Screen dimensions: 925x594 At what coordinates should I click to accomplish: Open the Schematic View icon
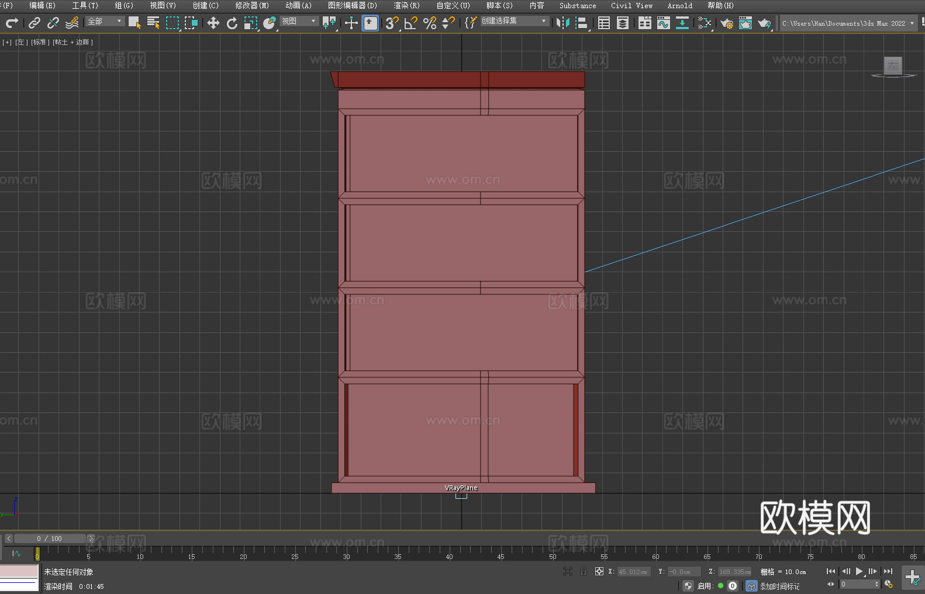point(682,23)
